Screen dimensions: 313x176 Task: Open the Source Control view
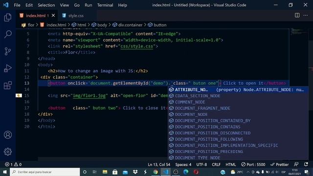tap(8, 51)
